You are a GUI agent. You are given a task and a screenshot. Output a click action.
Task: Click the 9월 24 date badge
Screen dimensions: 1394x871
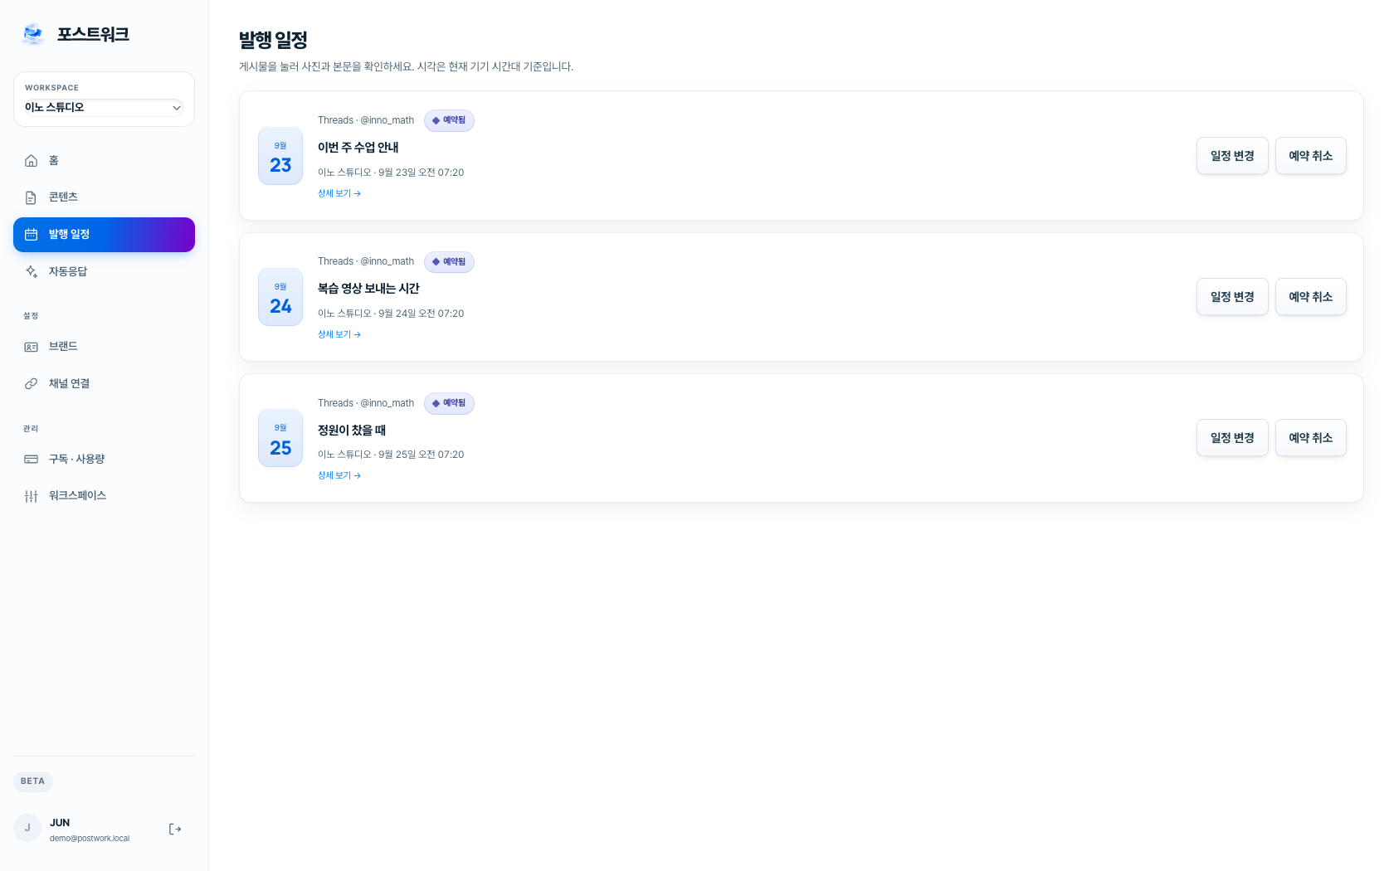tap(280, 297)
